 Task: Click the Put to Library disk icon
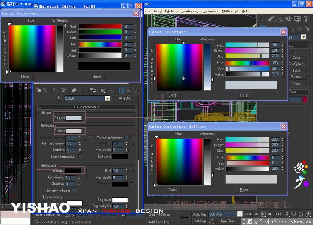click(93, 90)
